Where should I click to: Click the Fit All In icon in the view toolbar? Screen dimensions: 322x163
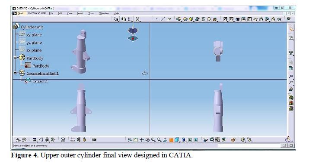pos(136,140)
